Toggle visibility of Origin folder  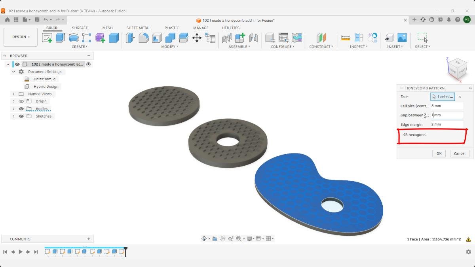21,101
